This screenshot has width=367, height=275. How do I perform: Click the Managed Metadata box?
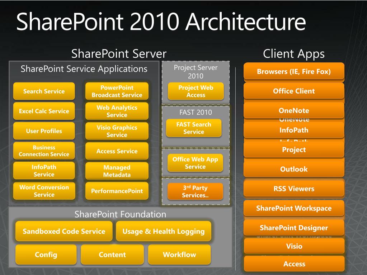coord(117,171)
